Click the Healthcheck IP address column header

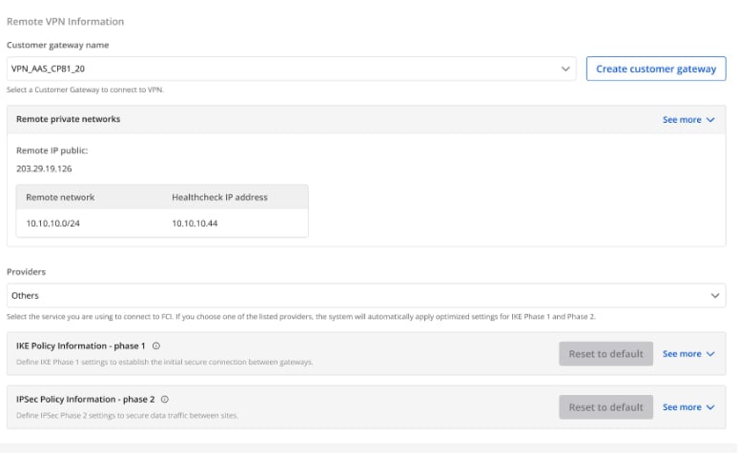point(219,197)
